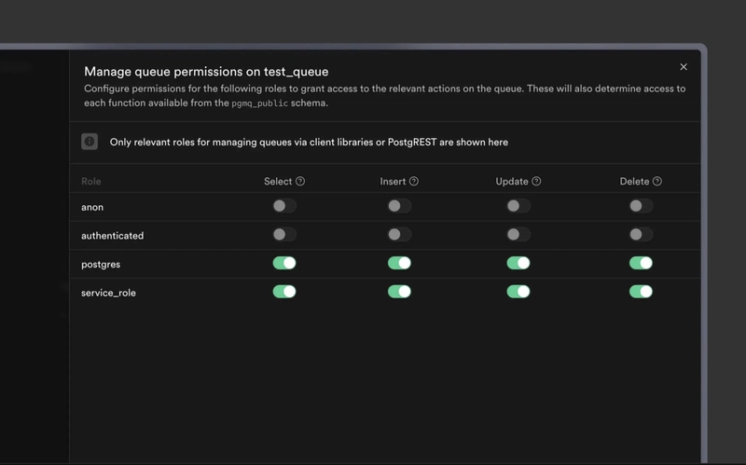746x465 pixels.
Task: Click the Insert column help icon
Action: (x=414, y=182)
